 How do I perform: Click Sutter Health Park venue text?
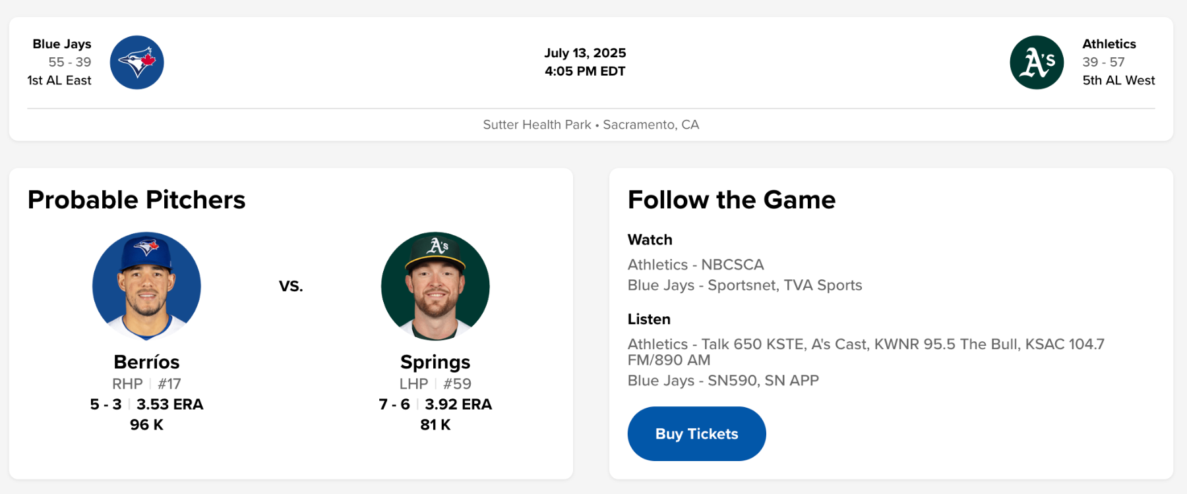click(537, 124)
